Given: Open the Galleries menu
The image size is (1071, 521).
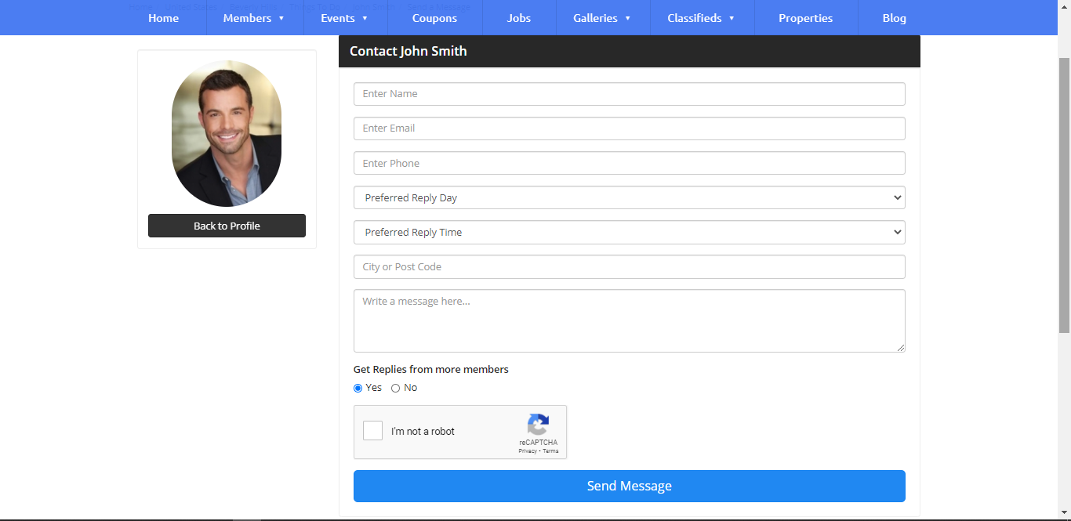Looking at the screenshot, I should point(595,18).
